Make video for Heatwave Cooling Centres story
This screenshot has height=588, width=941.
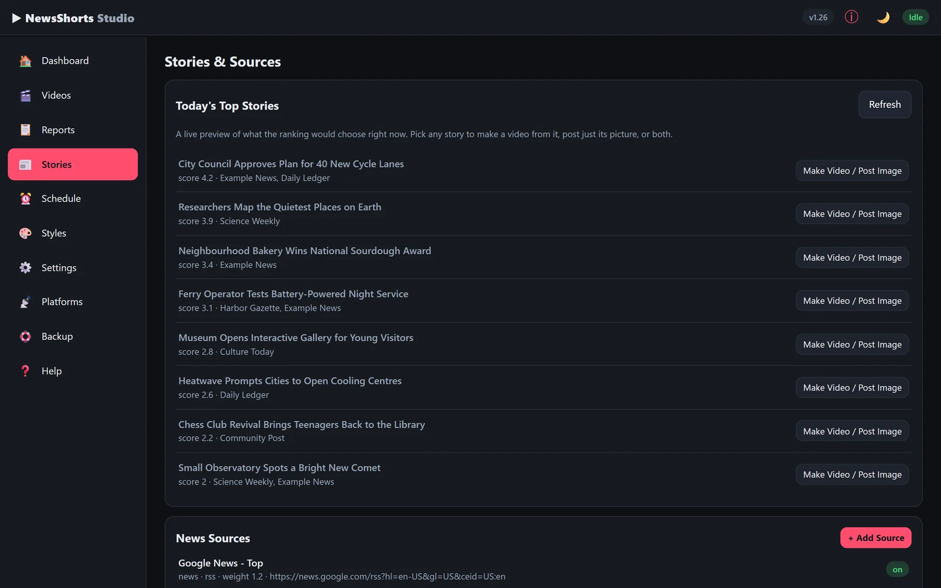point(852,388)
